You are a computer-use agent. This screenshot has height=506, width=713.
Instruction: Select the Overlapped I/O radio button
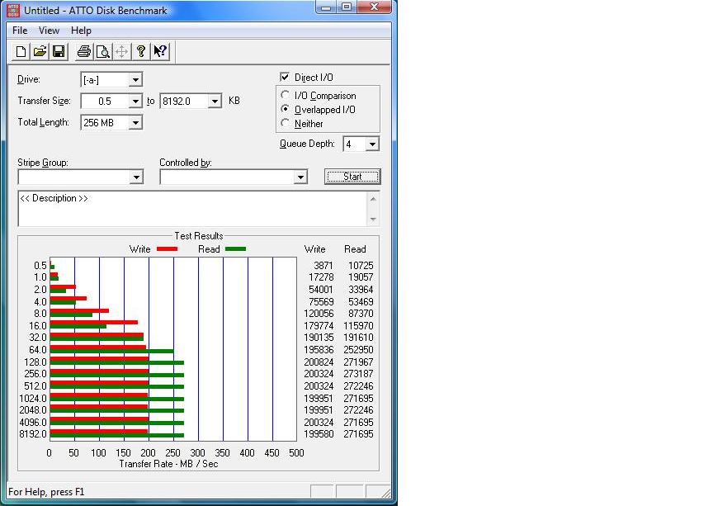[285, 109]
